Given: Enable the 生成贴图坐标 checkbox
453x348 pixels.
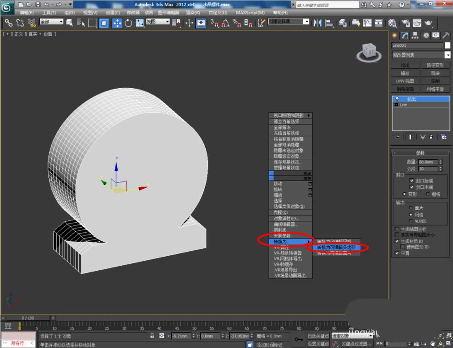Looking at the screenshot, I should pyautogui.click(x=397, y=229).
